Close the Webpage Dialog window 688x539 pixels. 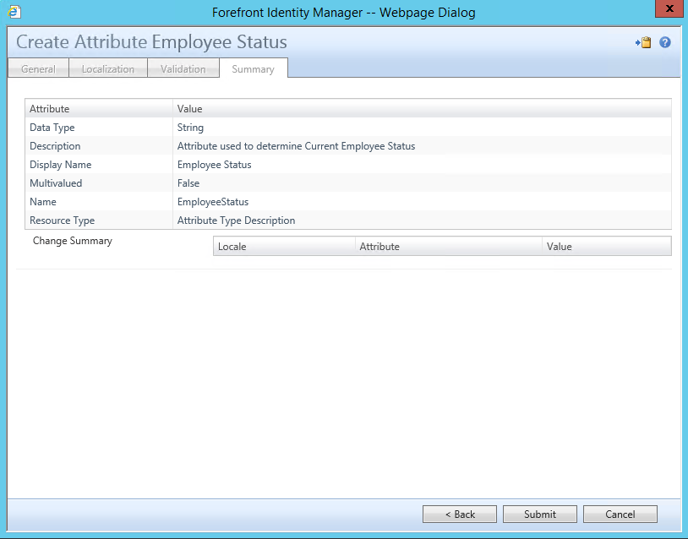pos(669,8)
